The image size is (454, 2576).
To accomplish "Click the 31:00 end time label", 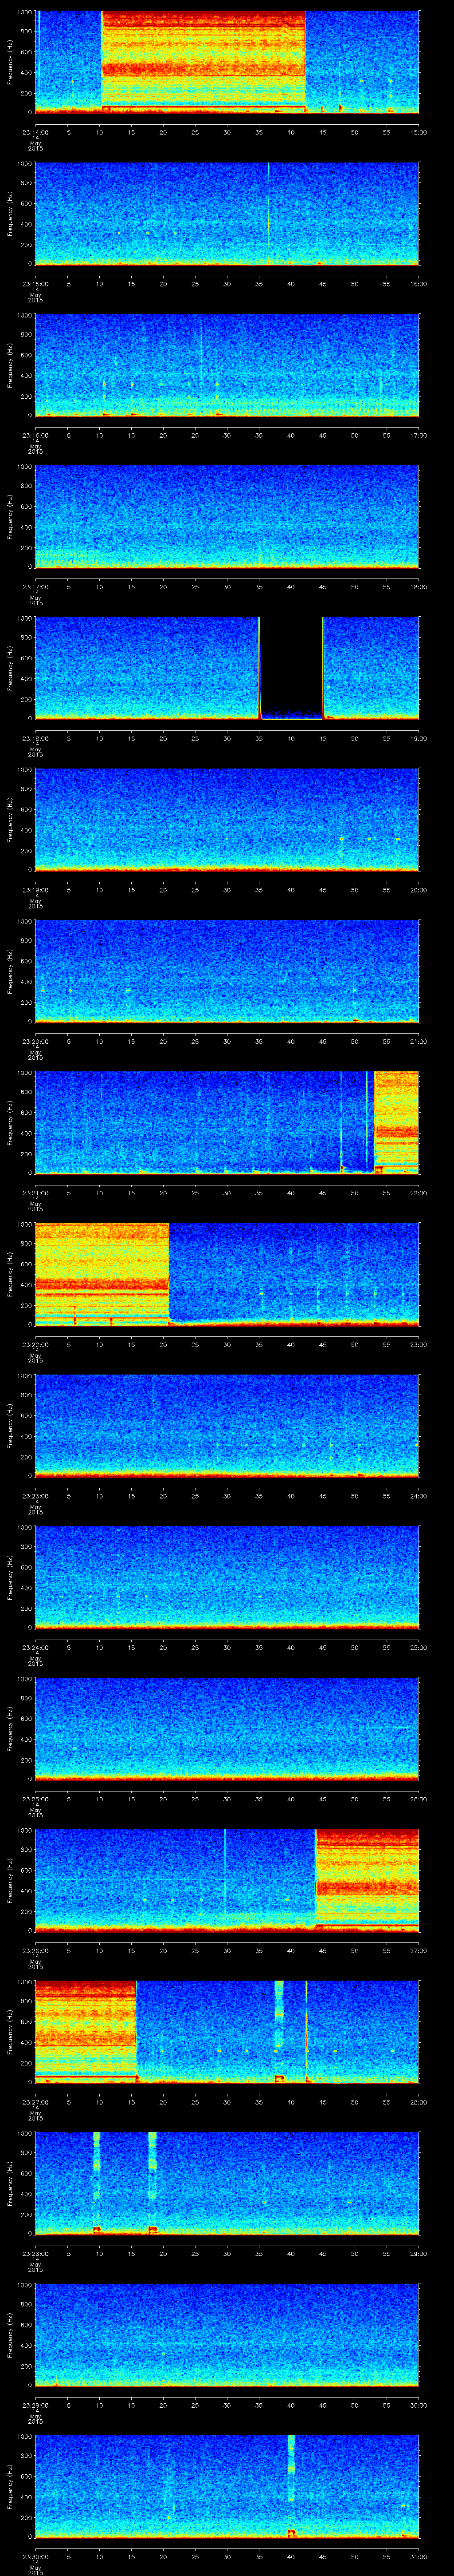I will click(x=419, y=2556).
